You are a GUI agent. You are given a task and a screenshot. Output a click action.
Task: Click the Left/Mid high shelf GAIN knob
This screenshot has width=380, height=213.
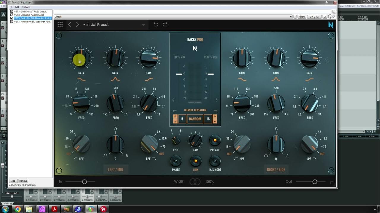pyautogui.click(x=149, y=58)
